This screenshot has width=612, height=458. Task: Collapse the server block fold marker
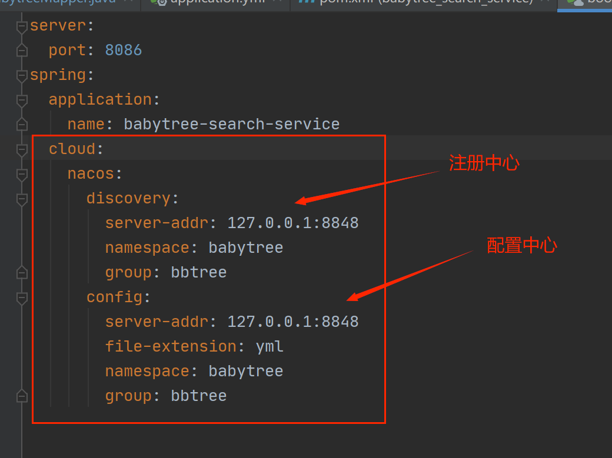[x=22, y=26]
